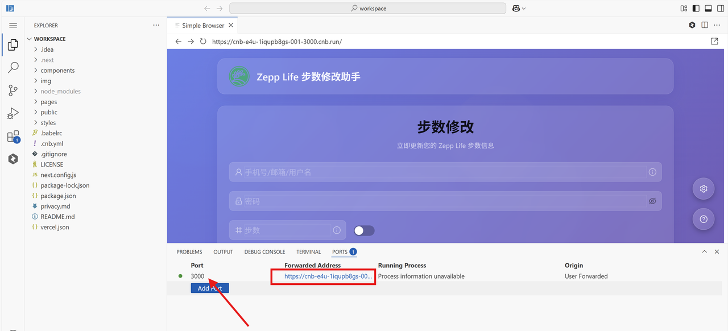Maximize the panel with up chevron

pyautogui.click(x=704, y=251)
